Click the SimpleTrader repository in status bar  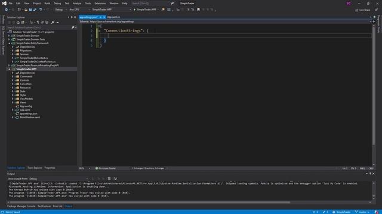pyautogui.click(x=341, y=212)
